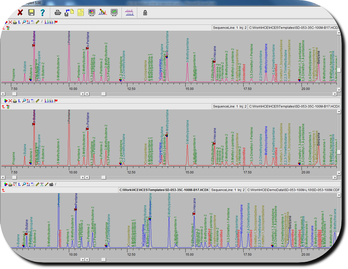Screen dimensions: 348x269
Task: Click the yellow ruler icon in top pane toolbar
Action: [x=37, y=22]
